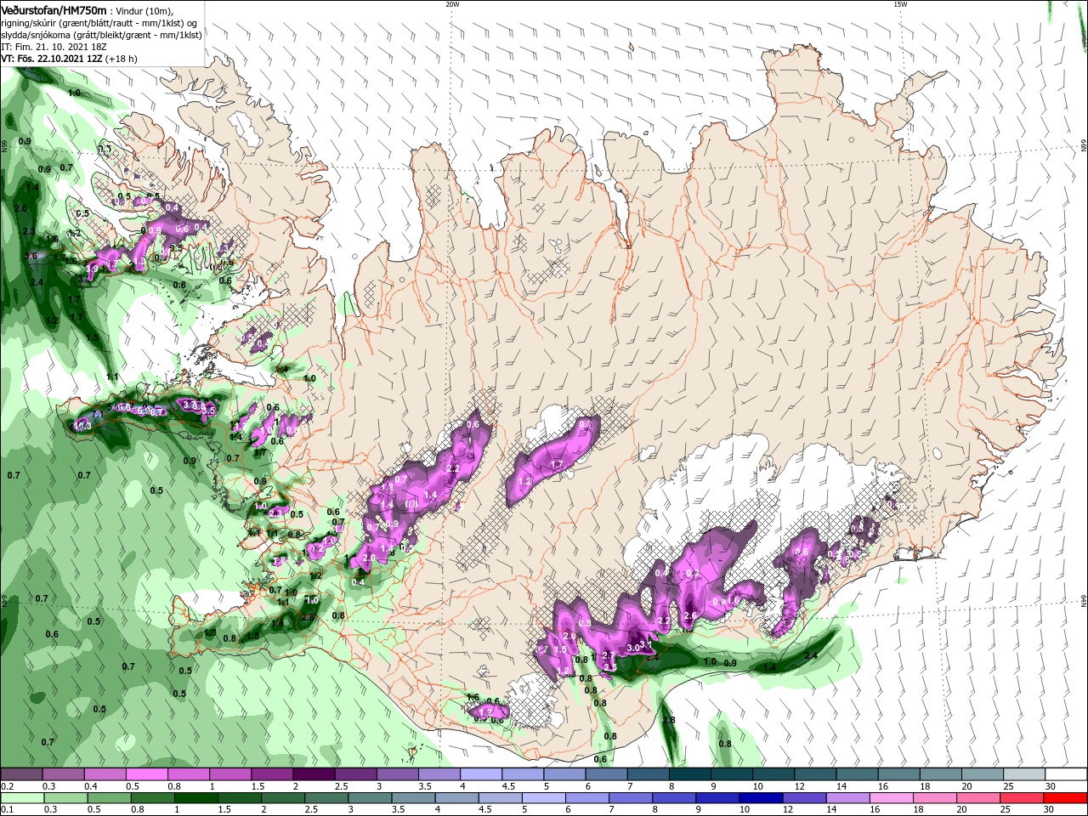This screenshot has width=1088, height=816.
Task: Click the 'VT: Fös. 22.10.2021 12Z' valid time
Action: [51, 59]
